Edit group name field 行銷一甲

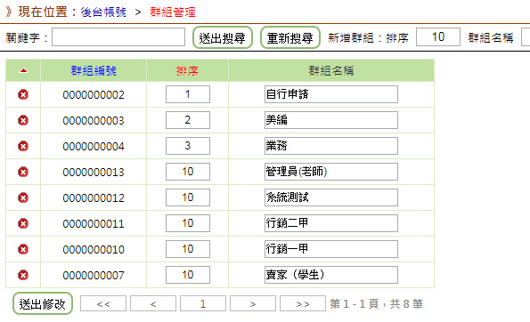pos(331,249)
